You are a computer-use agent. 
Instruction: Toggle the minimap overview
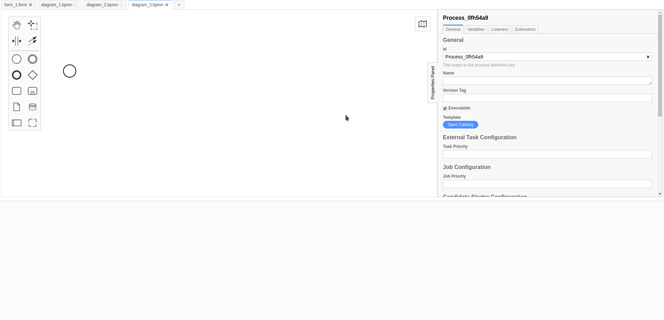tap(422, 24)
